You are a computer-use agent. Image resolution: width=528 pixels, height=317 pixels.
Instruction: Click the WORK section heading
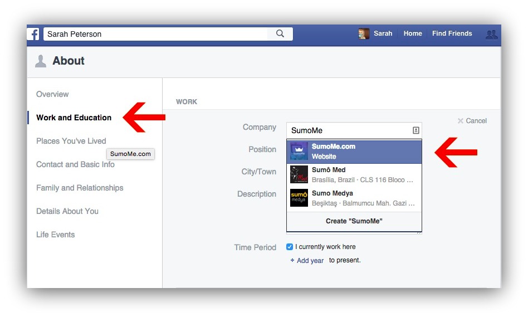pyautogui.click(x=187, y=102)
